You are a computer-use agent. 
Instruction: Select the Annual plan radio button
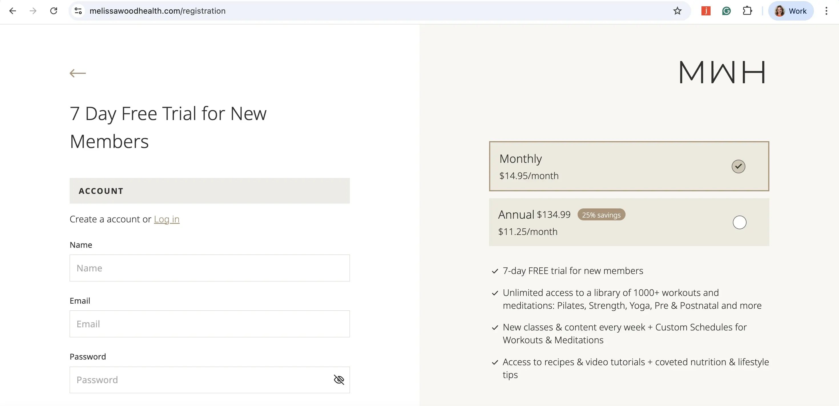pos(739,222)
